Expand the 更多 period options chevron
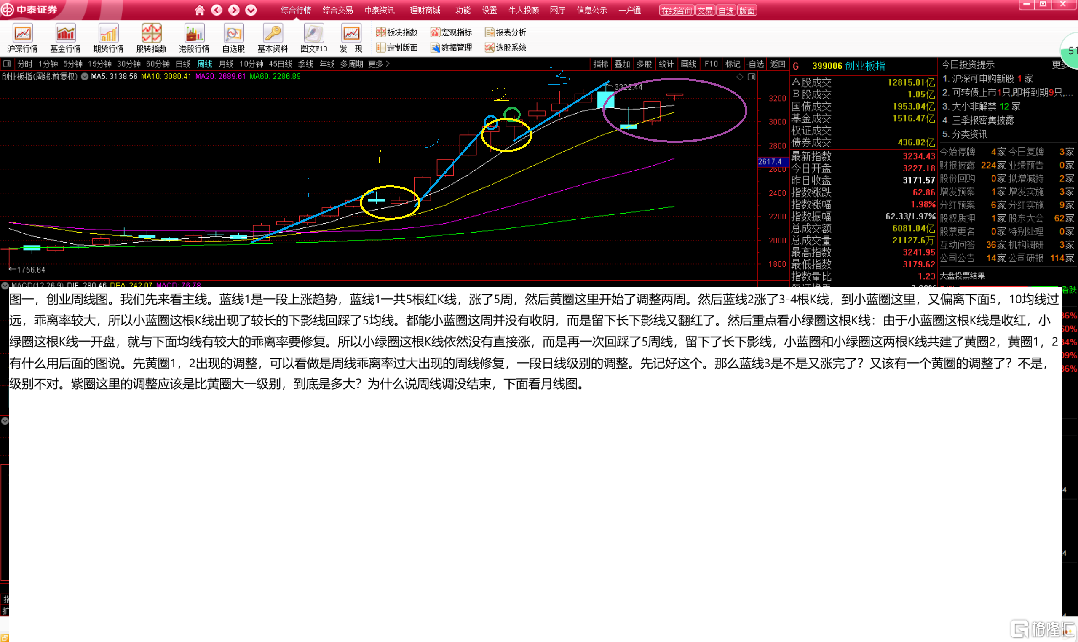This screenshot has width=1078, height=642. [387, 64]
